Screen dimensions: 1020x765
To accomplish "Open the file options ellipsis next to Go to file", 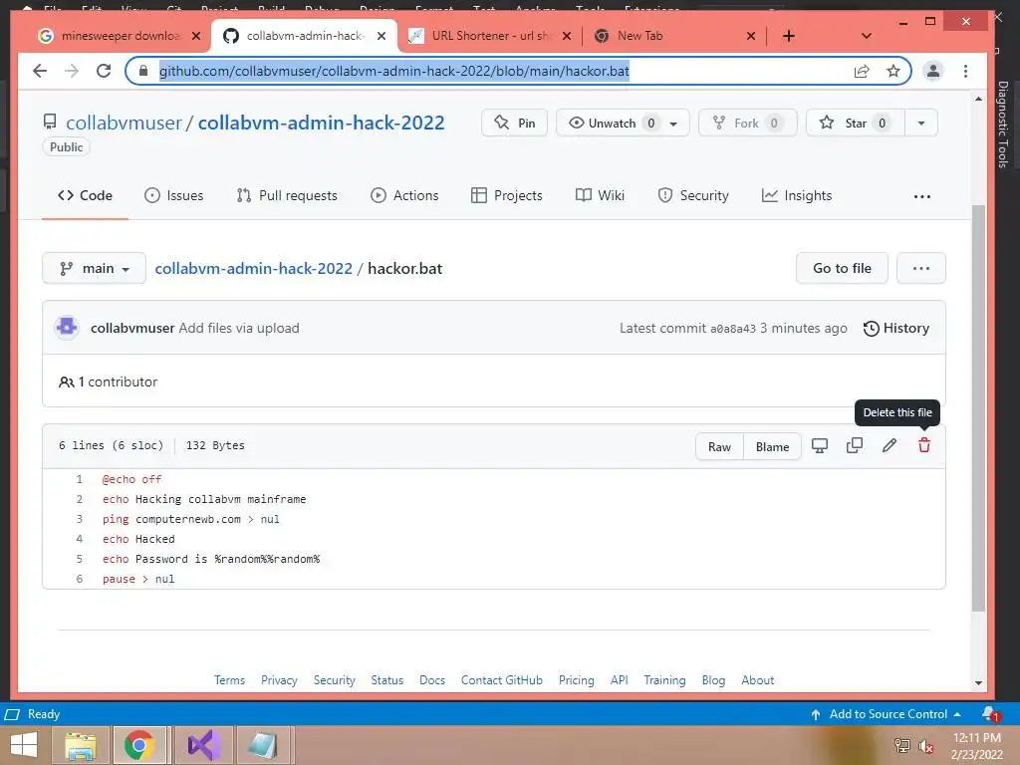I will [921, 268].
